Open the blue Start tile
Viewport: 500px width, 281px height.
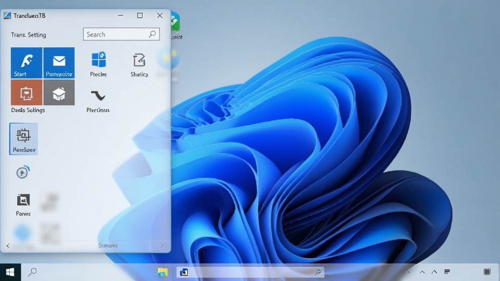(26, 63)
